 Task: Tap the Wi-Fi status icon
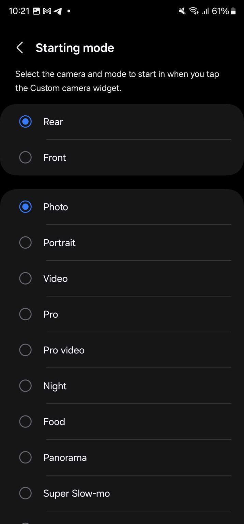(194, 11)
